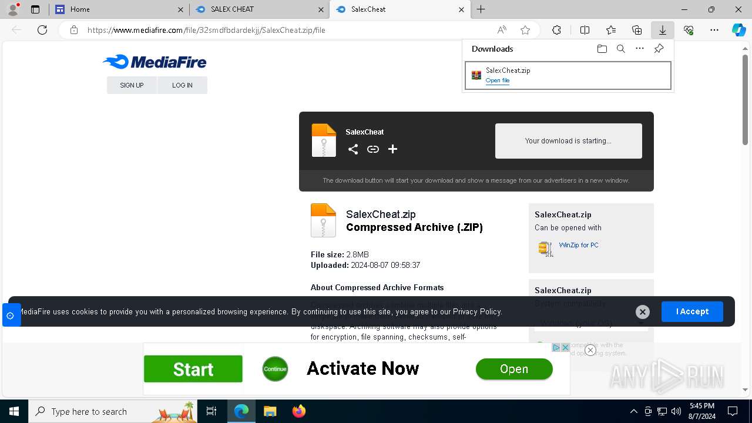The width and height of the screenshot is (752, 423).
Task: Go to MediaFire logo homepage
Action: [155, 62]
